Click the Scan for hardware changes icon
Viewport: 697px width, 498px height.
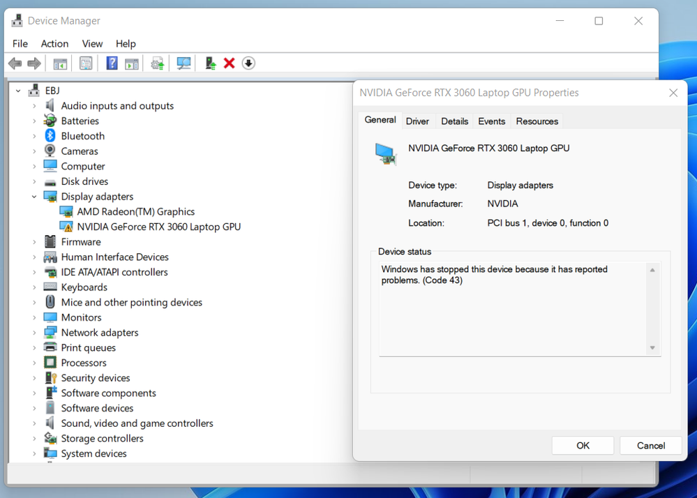pyautogui.click(x=183, y=63)
